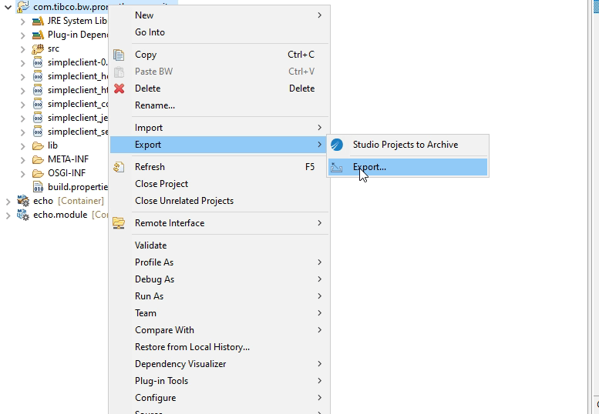Open the Import submenu

(149, 128)
